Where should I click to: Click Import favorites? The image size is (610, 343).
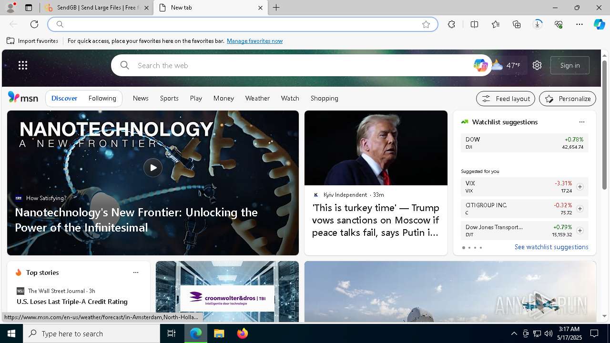click(32, 41)
